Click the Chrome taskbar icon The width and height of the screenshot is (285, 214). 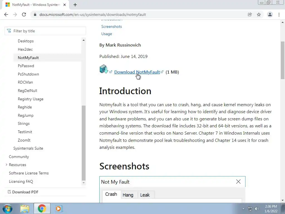[x=42, y=208]
